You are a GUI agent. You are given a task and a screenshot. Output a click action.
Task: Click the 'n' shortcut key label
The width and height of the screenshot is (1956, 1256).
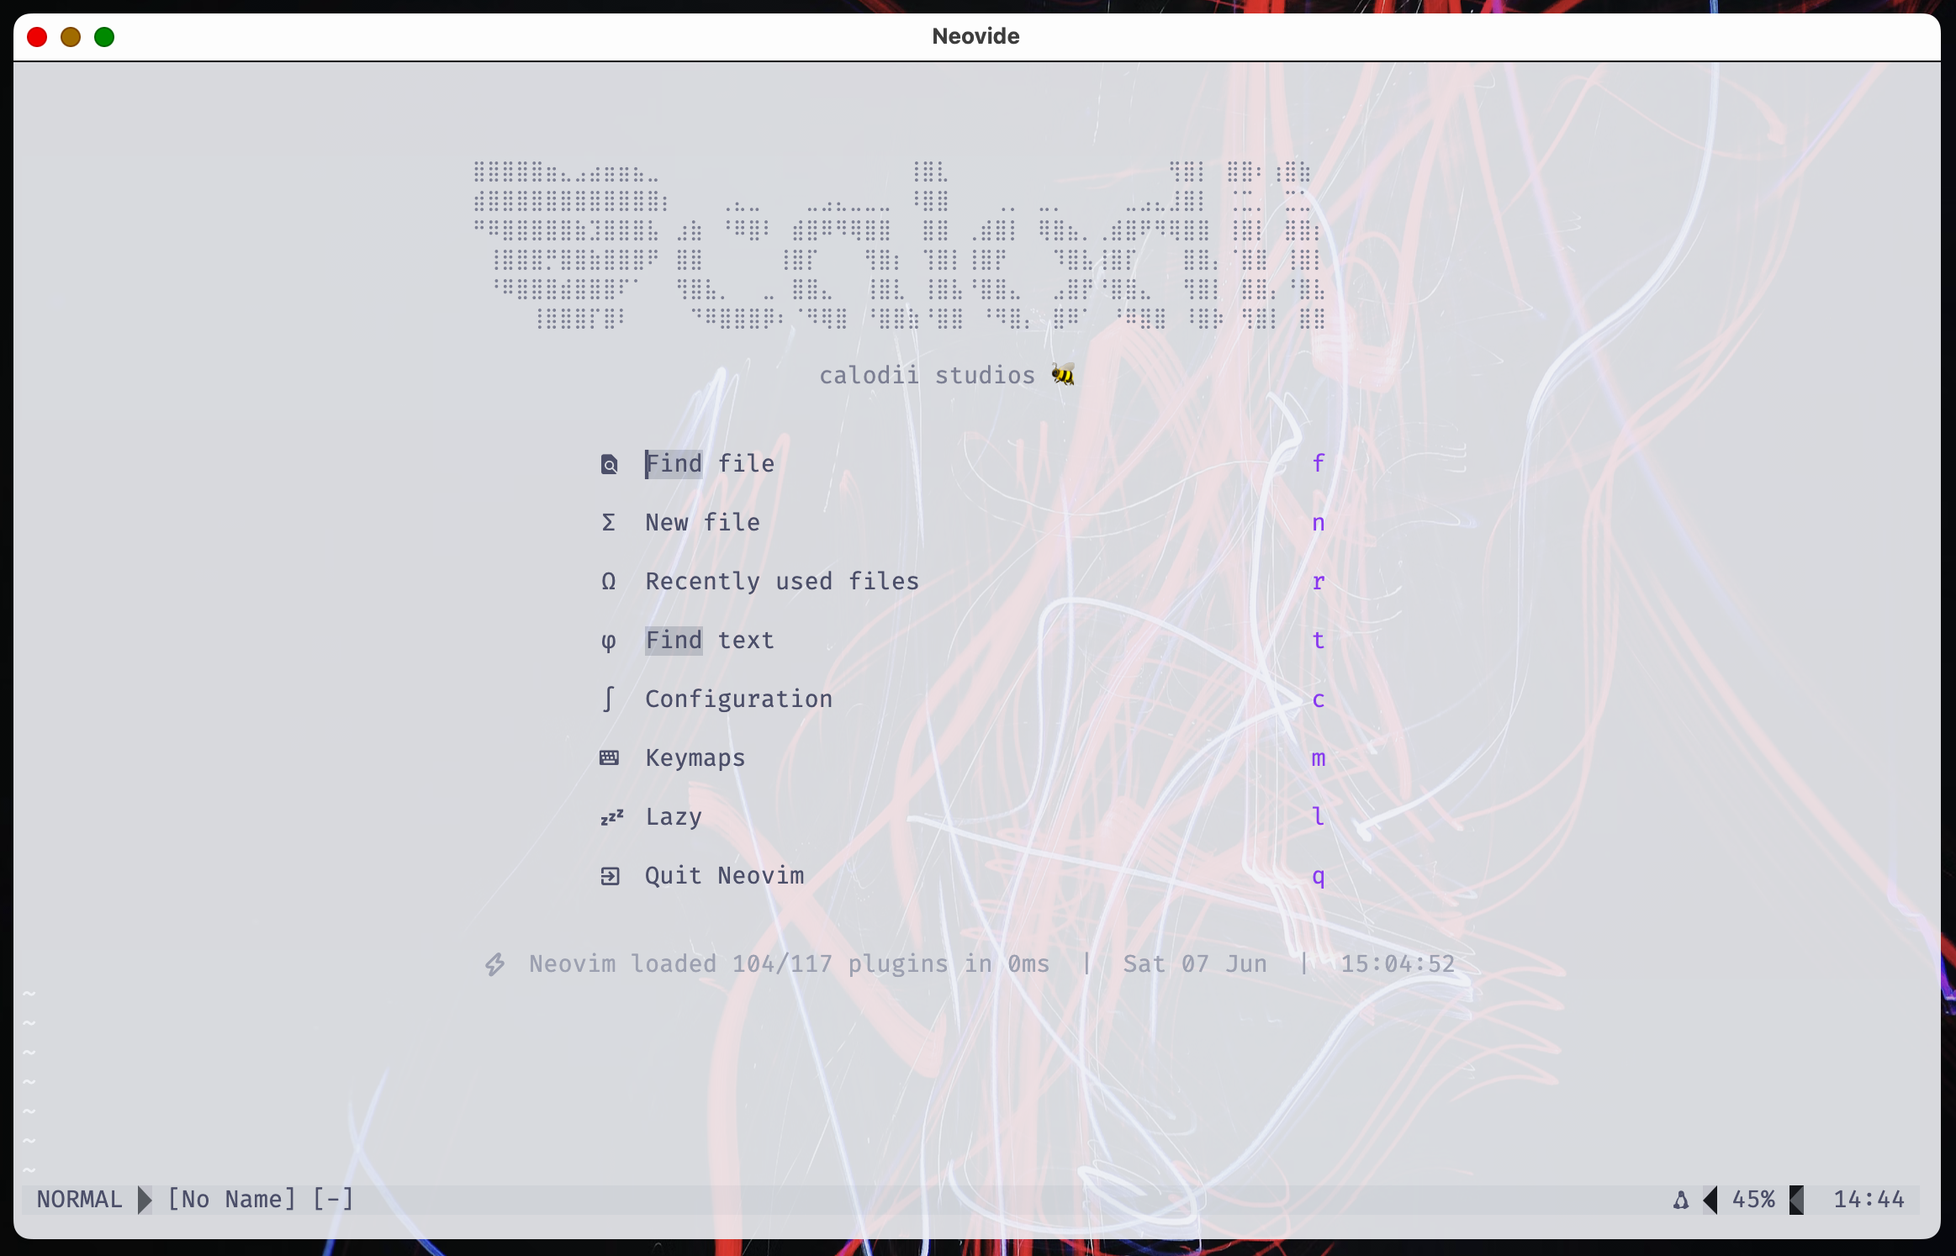pyautogui.click(x=1319, y=523)
